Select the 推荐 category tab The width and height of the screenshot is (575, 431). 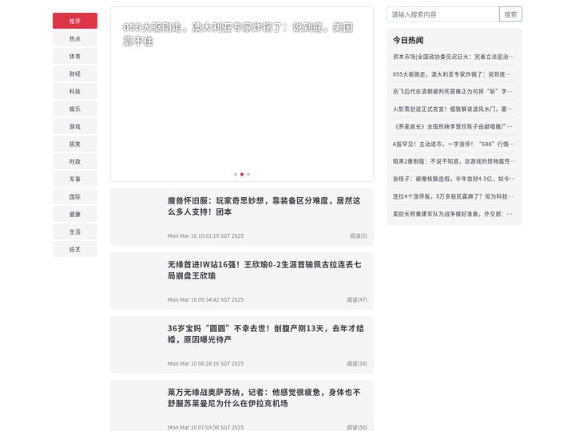point(75,21)
